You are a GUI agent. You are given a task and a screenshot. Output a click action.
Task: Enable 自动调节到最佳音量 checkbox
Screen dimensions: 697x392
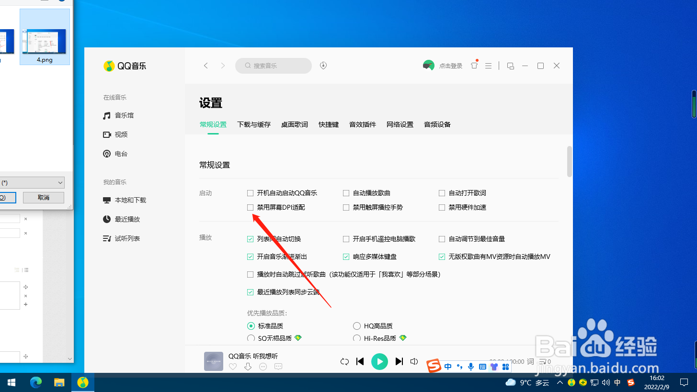pyautogui.click(x=442, y=239)
